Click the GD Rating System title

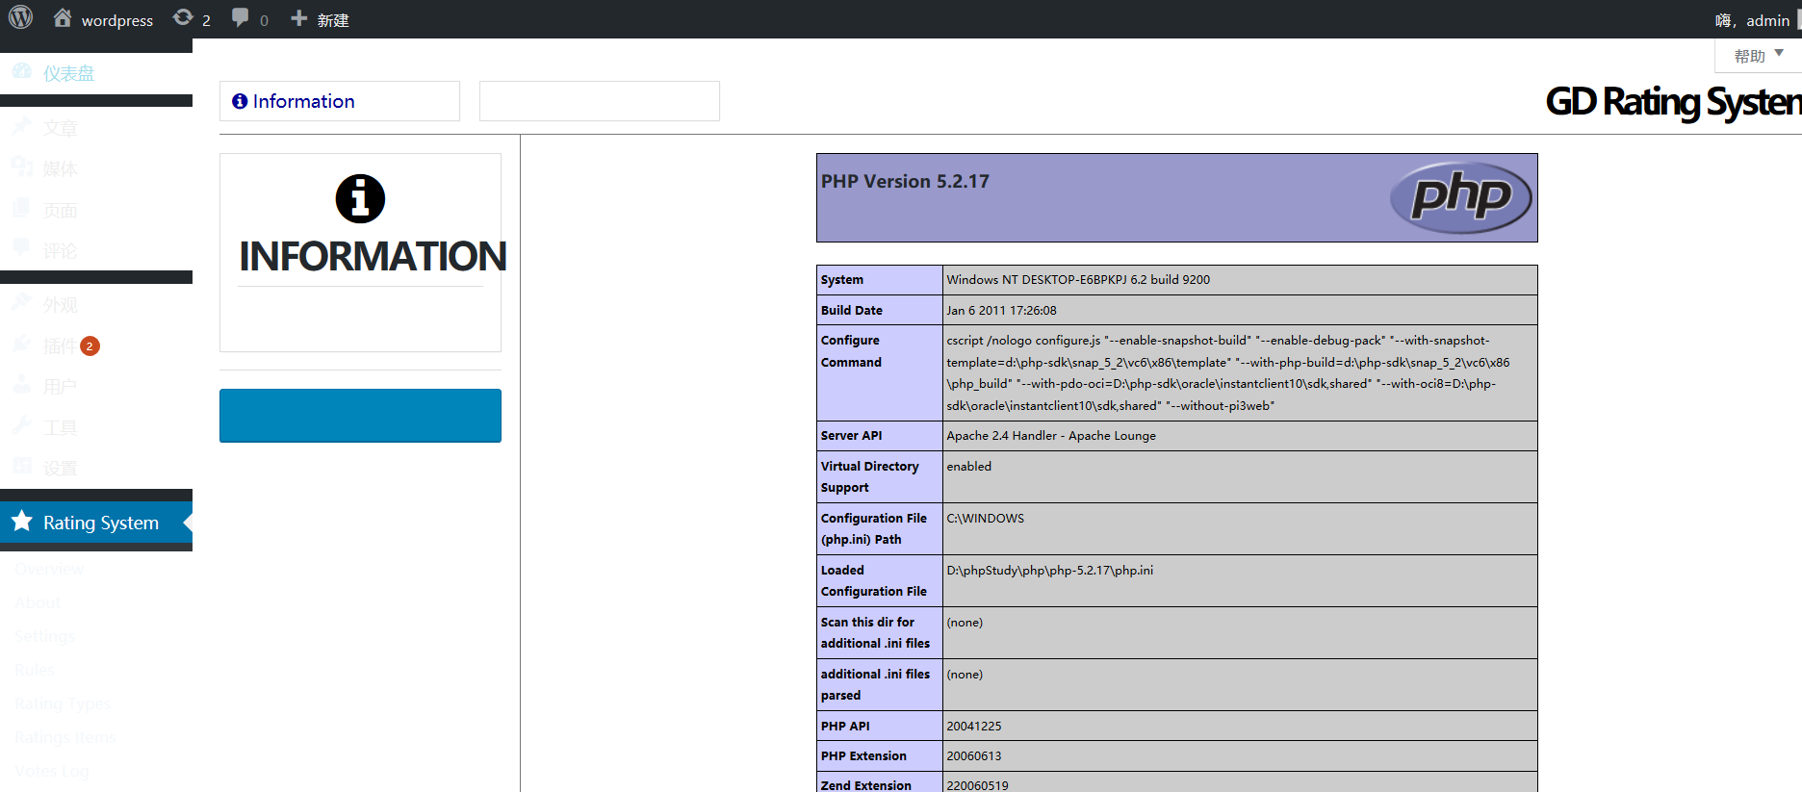(1673, 102)
